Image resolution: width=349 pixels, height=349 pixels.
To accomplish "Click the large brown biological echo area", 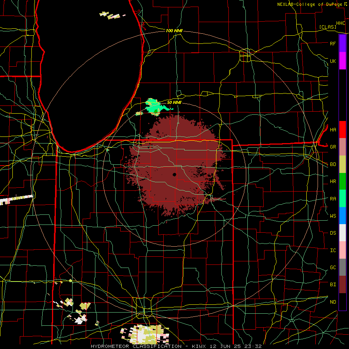I will (176, 166).
